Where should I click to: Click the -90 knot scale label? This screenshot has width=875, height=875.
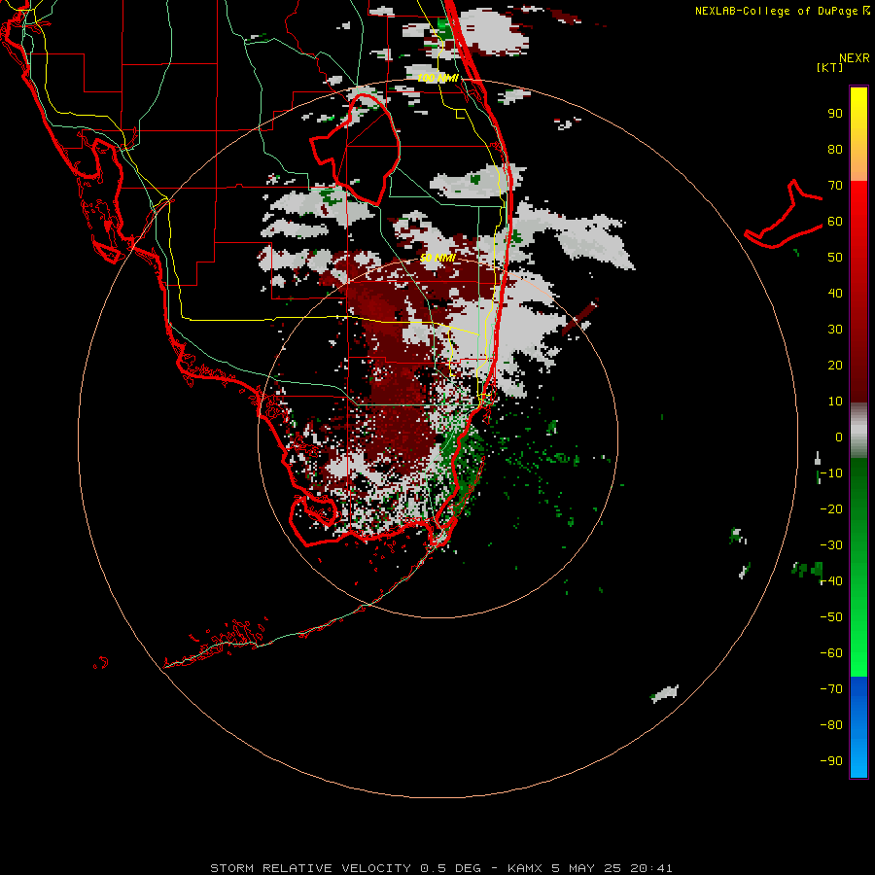click(x=831, y=760)
